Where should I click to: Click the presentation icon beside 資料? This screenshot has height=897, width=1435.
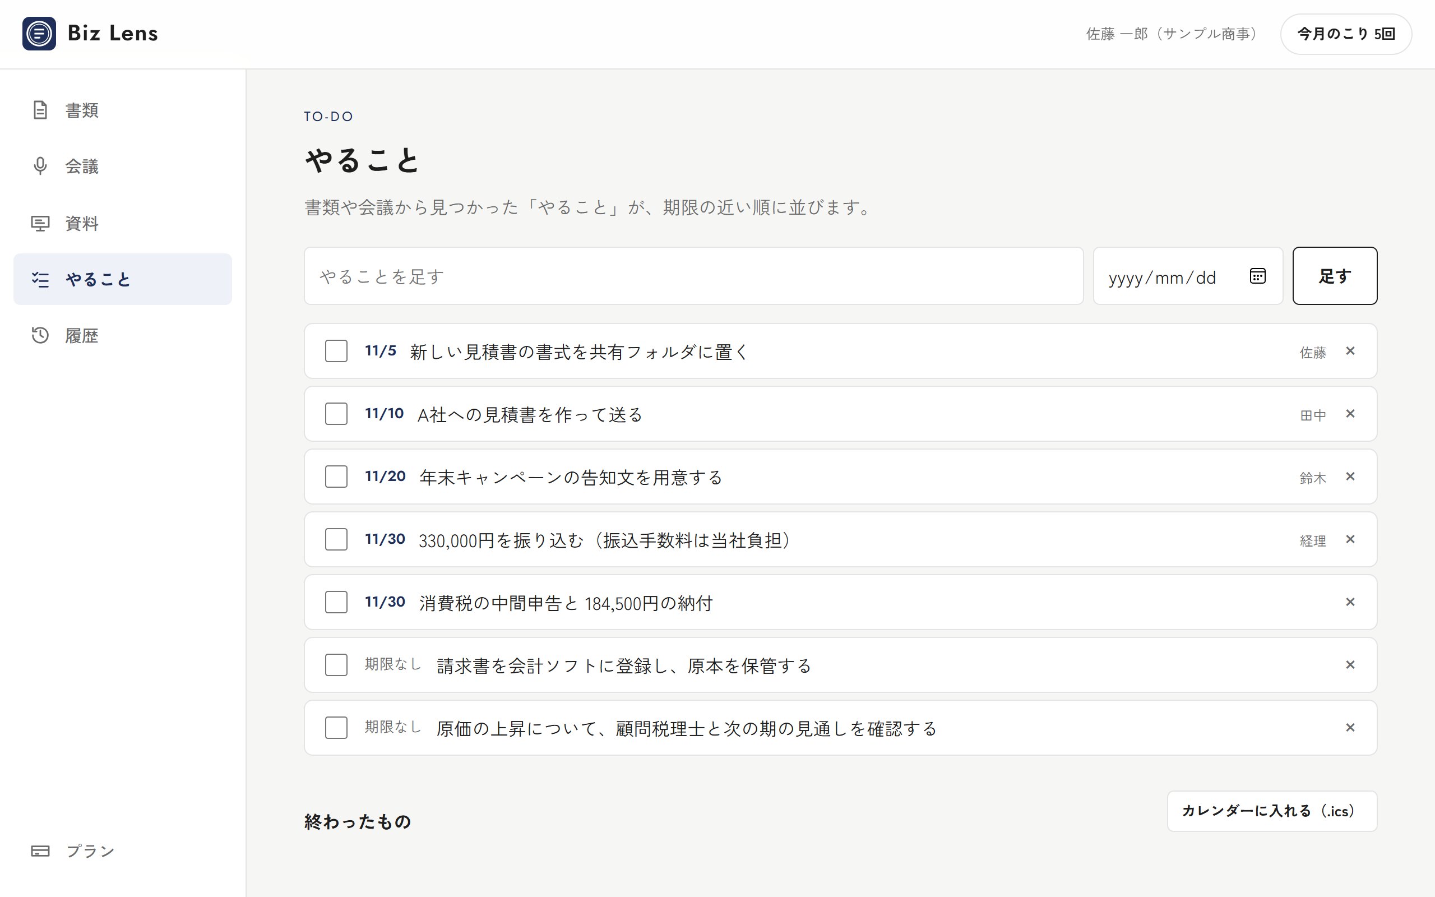pos(40,223)
